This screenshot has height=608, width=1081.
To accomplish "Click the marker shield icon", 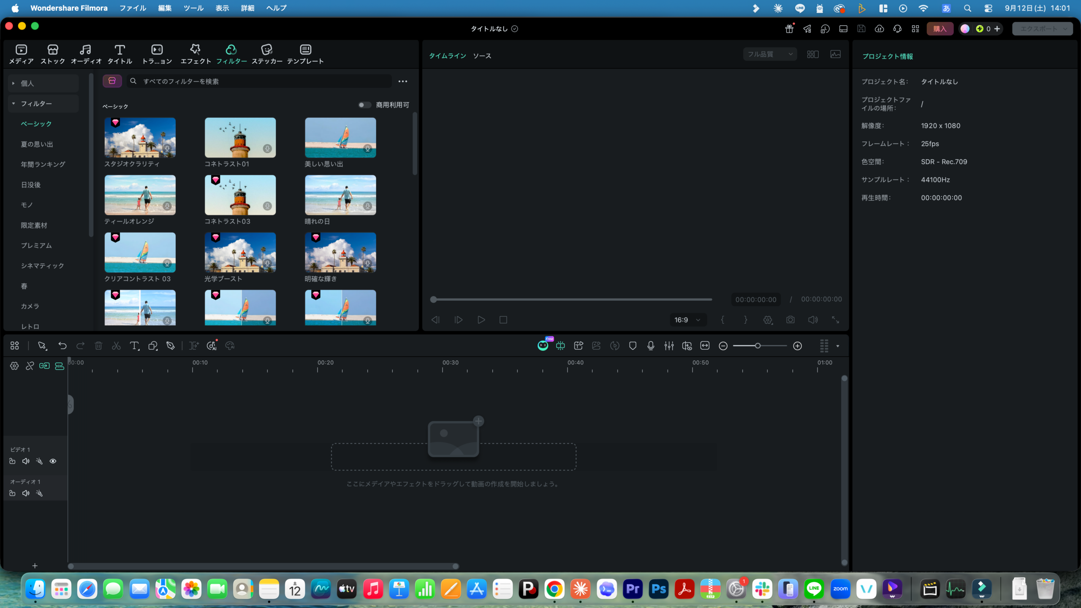I will coord(633,346).
